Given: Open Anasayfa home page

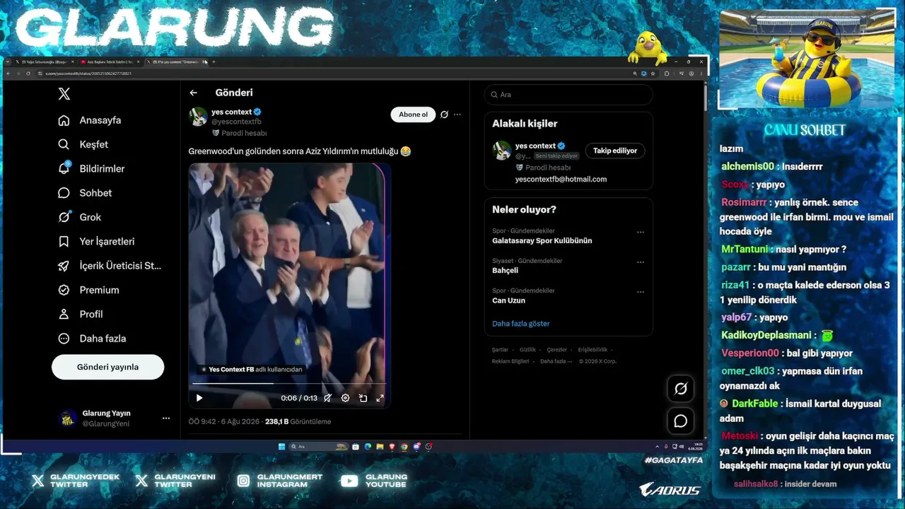Looking at the screenshot, I should coord(90,120).
